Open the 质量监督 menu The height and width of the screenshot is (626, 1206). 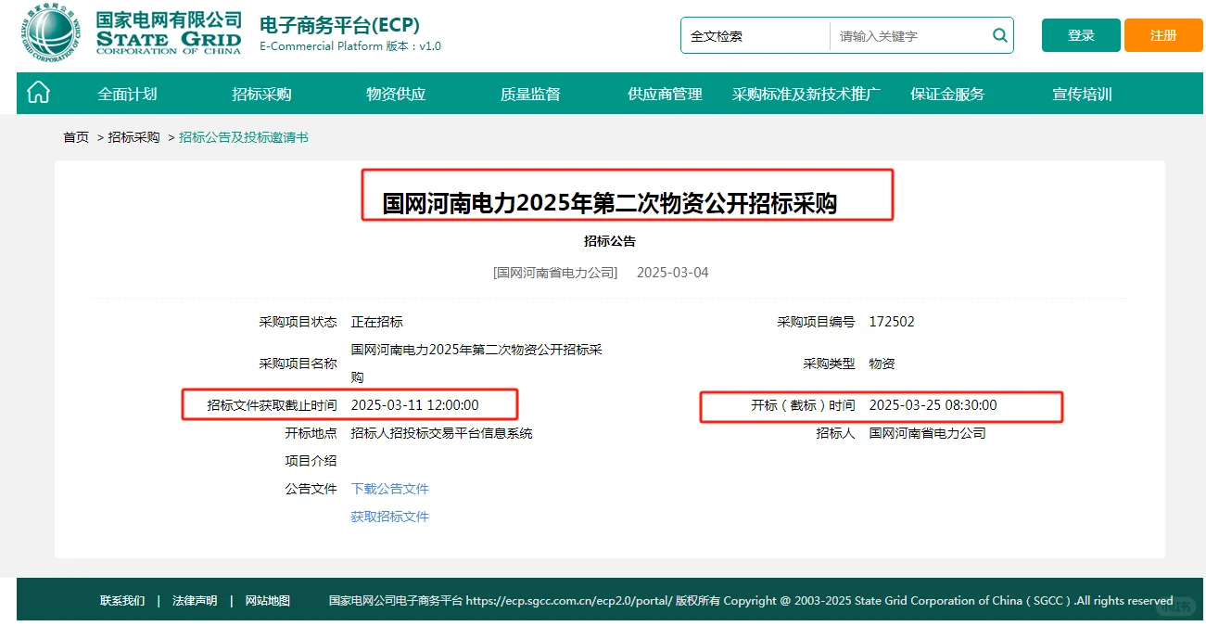[530, 94]
